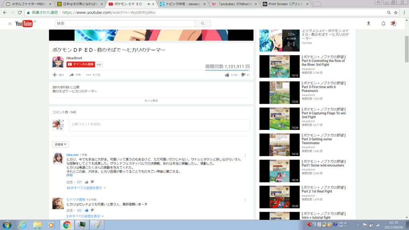This screenshot has width=409, height=230.
Task: Expand the description with もっと見る
Action: click(151, 101)
